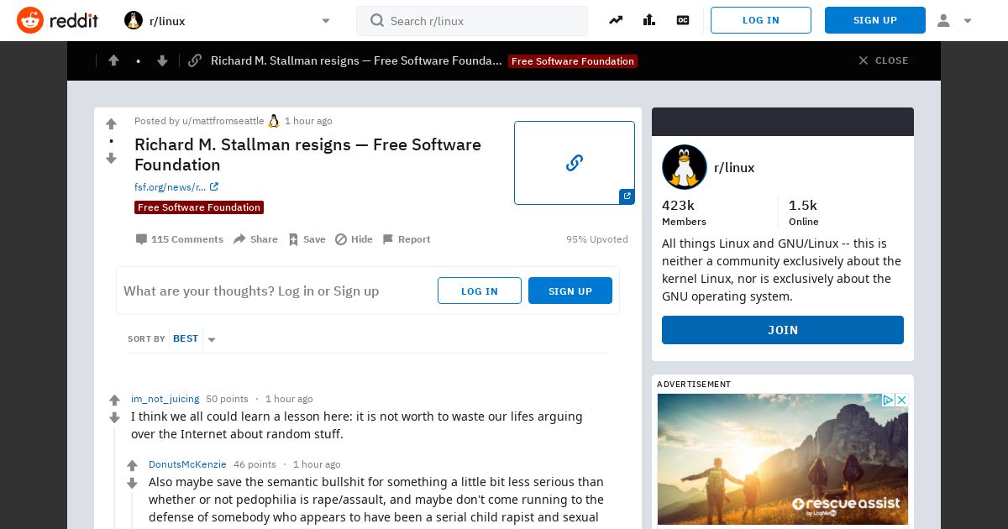Follow the fsf.org/news link
The image size is (1008, 529).
click(x=176, y=187)
